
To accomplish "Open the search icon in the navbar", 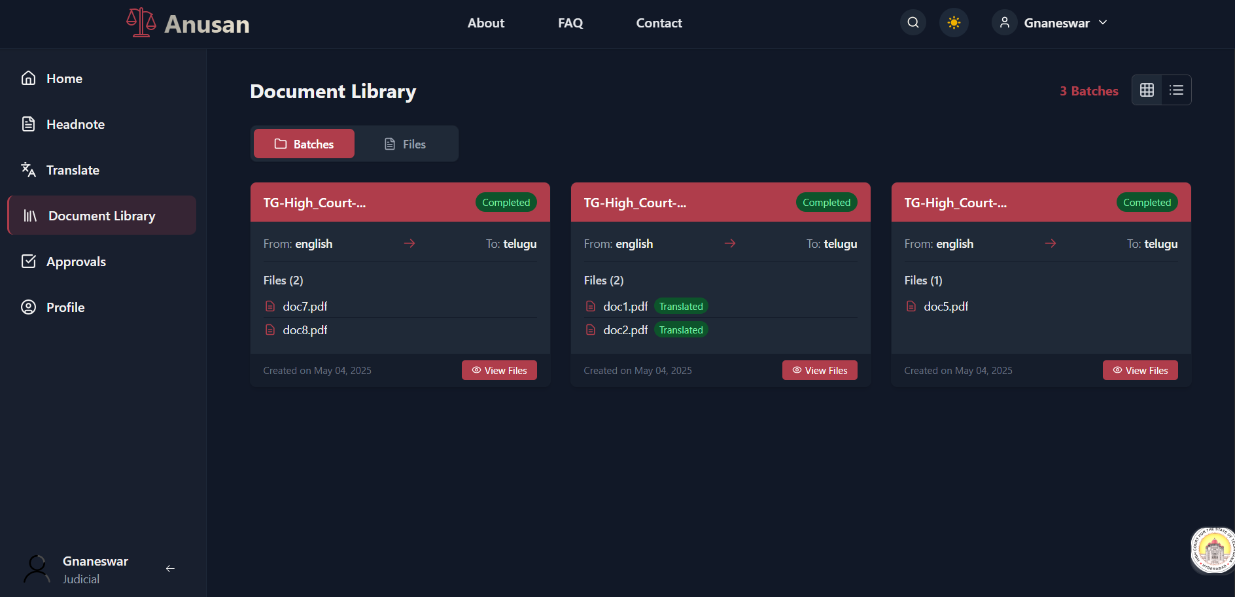I will pos(913,22).
